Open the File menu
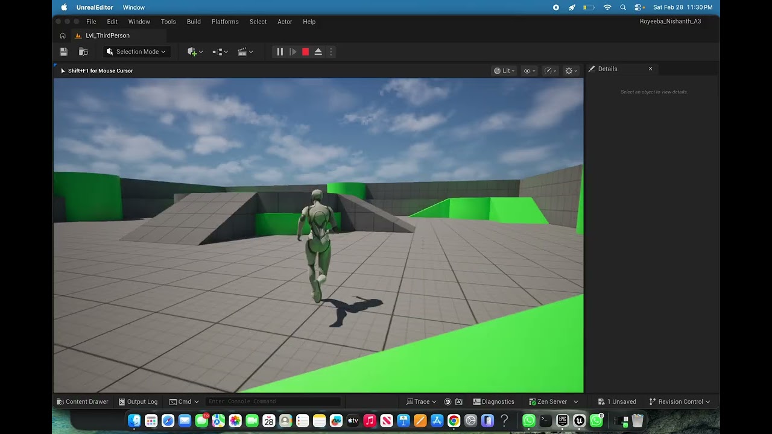 coord(91,22)
